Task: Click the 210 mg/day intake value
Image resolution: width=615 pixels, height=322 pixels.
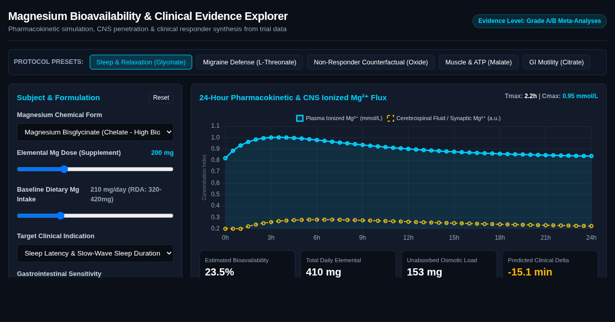Action: pos(126,194)
